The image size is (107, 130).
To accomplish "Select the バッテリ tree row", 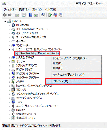I will 20,82.
